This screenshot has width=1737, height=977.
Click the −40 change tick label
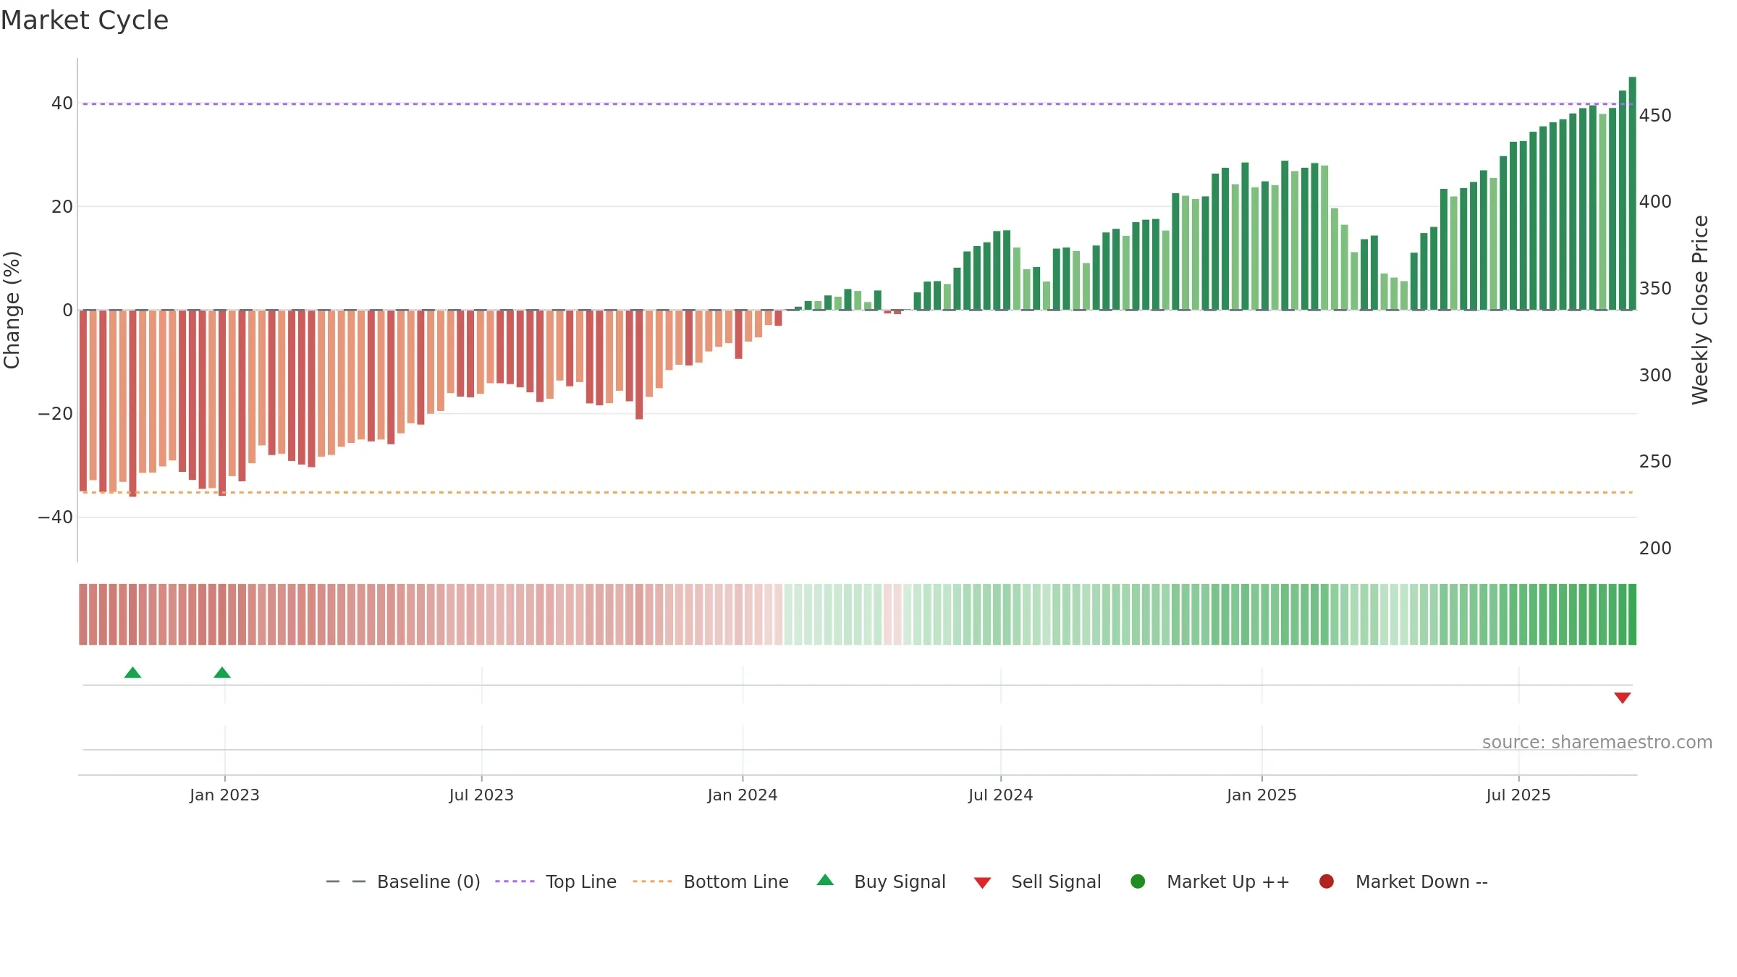[56, 517]
